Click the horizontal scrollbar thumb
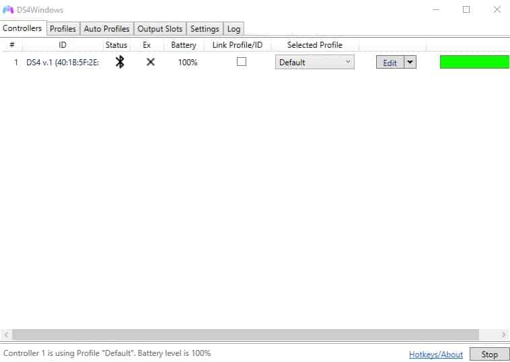 tap(246, 334)
